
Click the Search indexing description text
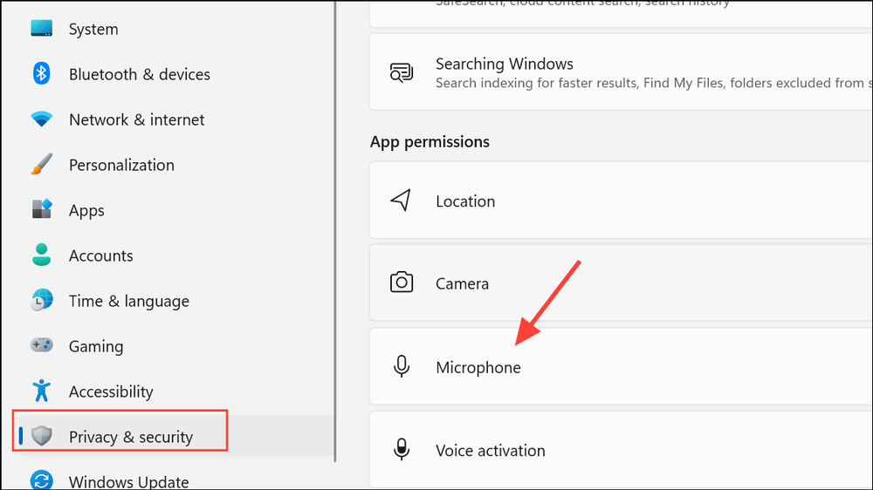pyautogui.click(x=654, y=83)
